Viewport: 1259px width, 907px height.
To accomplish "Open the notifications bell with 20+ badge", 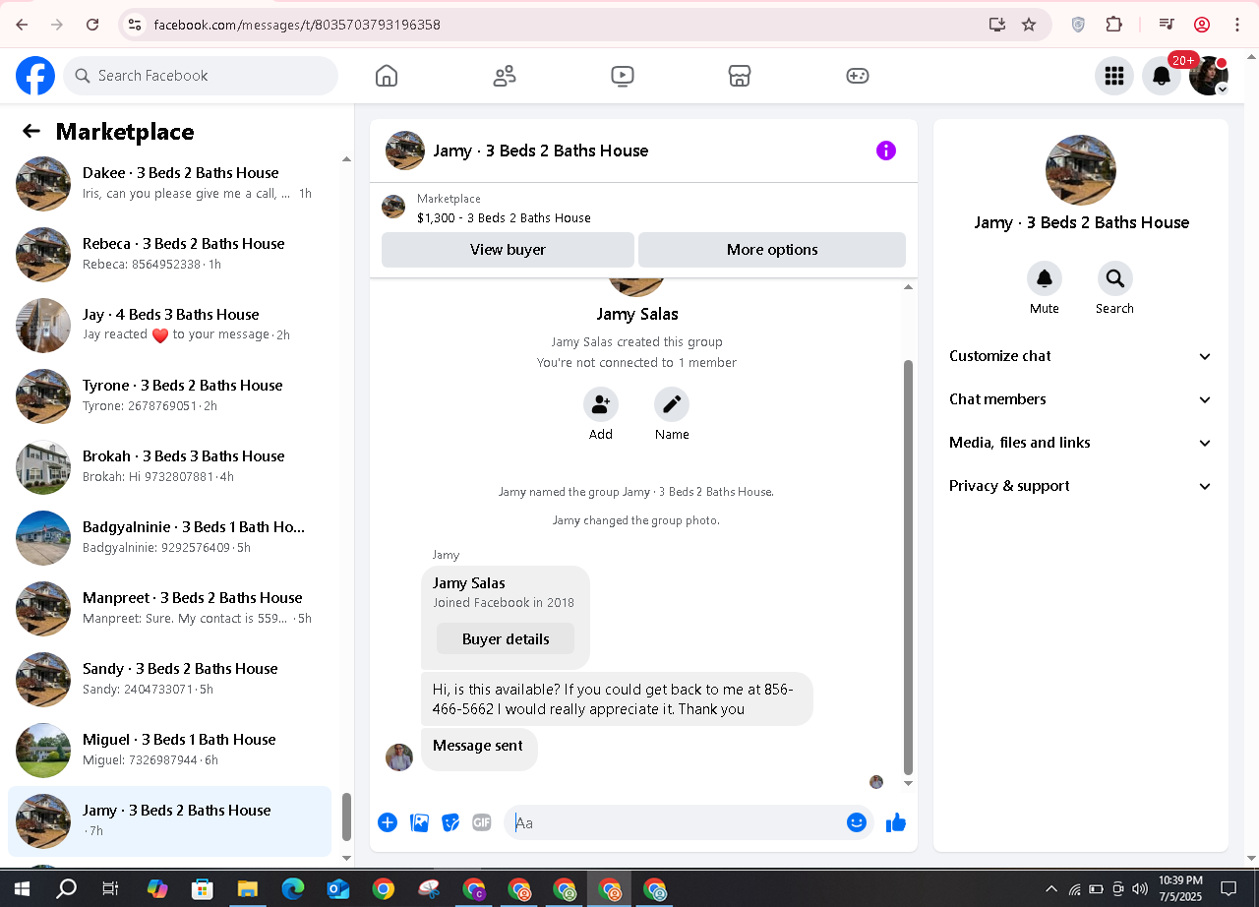I will click(x=1162, y=76).
